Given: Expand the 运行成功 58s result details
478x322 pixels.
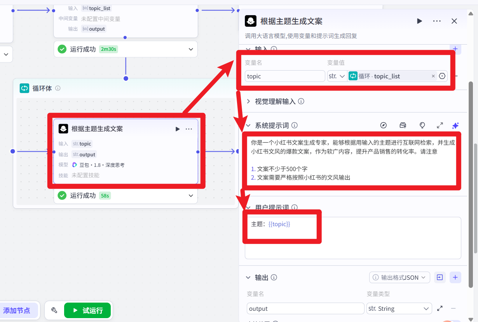Looking at the screenshot, I should (x=191, y=196).
